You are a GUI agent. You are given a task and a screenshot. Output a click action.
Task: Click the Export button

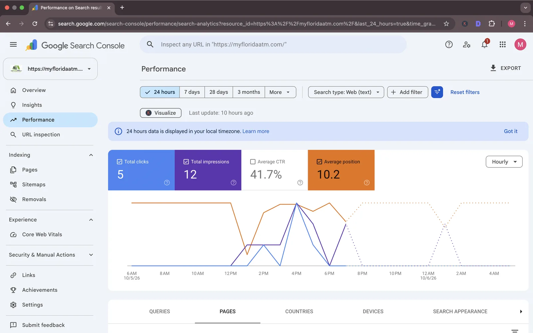[505, 68]
